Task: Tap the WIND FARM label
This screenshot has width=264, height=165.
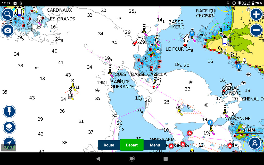Action: 162,139
